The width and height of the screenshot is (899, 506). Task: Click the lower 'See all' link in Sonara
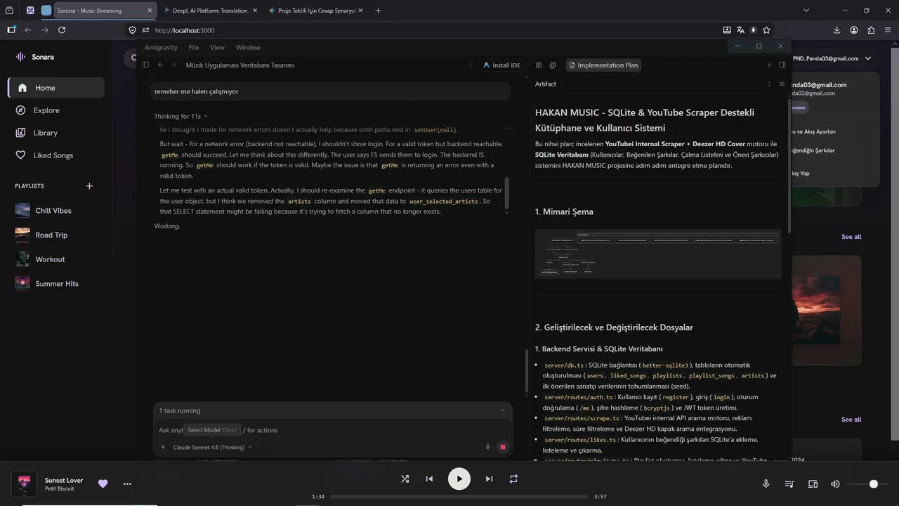[x=851, y=420]
